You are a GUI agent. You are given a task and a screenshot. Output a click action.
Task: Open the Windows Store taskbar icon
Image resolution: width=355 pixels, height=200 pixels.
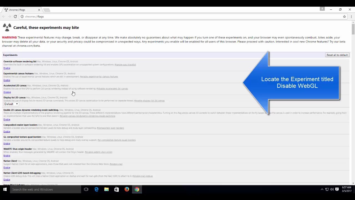click(x=116, y=189)
